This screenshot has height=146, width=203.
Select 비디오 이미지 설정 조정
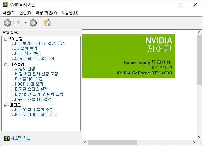point(36,115)
